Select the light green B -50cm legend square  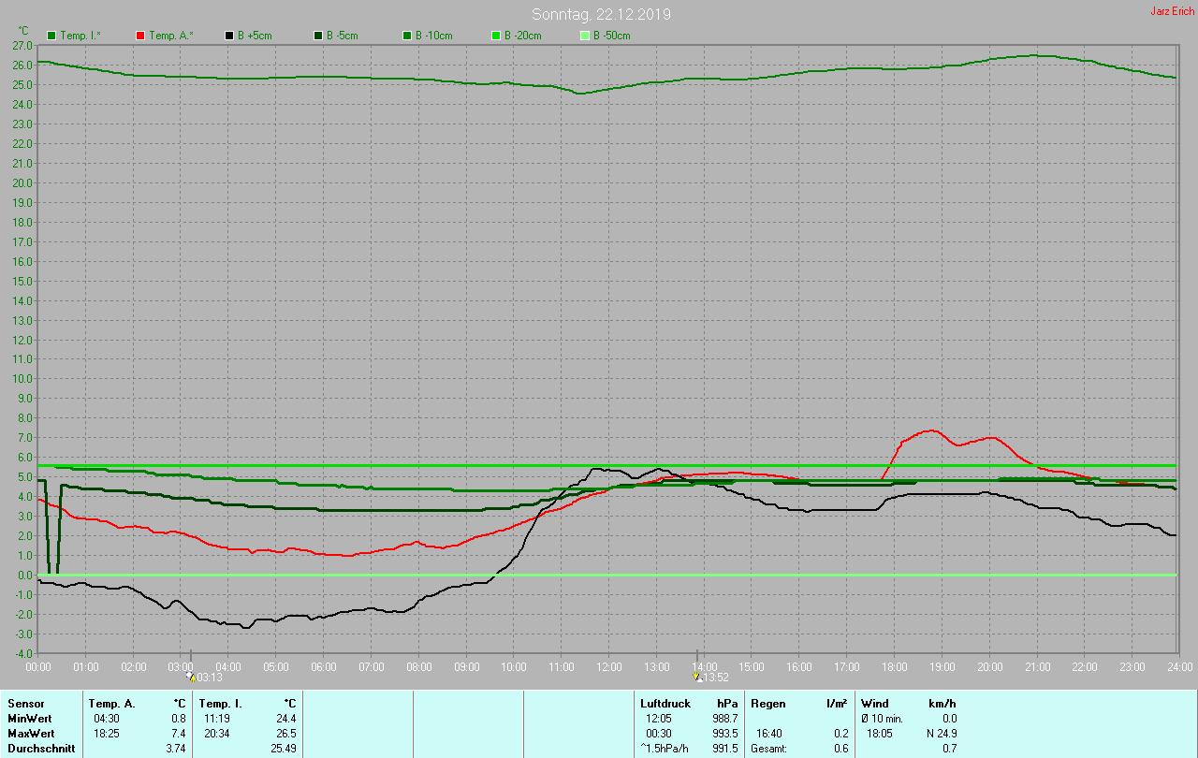point(585,36)
